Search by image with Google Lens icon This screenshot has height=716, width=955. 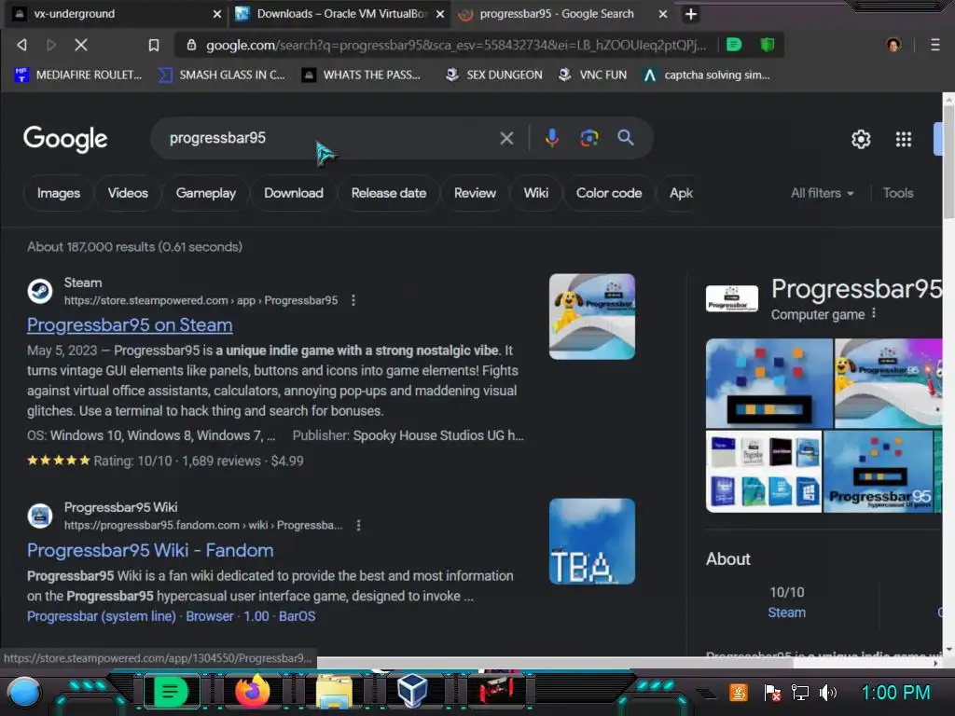click(589, 138)
